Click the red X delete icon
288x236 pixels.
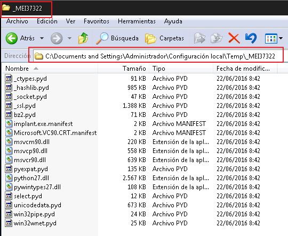234,38
